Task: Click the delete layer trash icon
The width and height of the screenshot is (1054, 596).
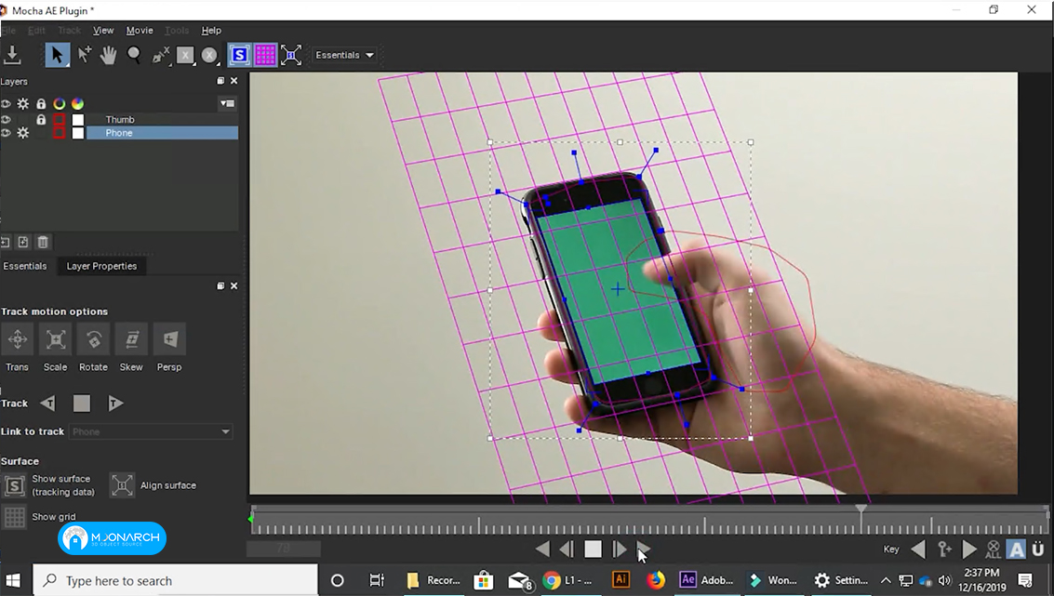Action: (43, 242)
